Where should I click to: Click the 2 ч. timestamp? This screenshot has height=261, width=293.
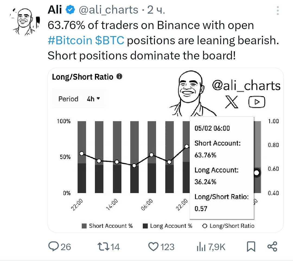[156, 10]
